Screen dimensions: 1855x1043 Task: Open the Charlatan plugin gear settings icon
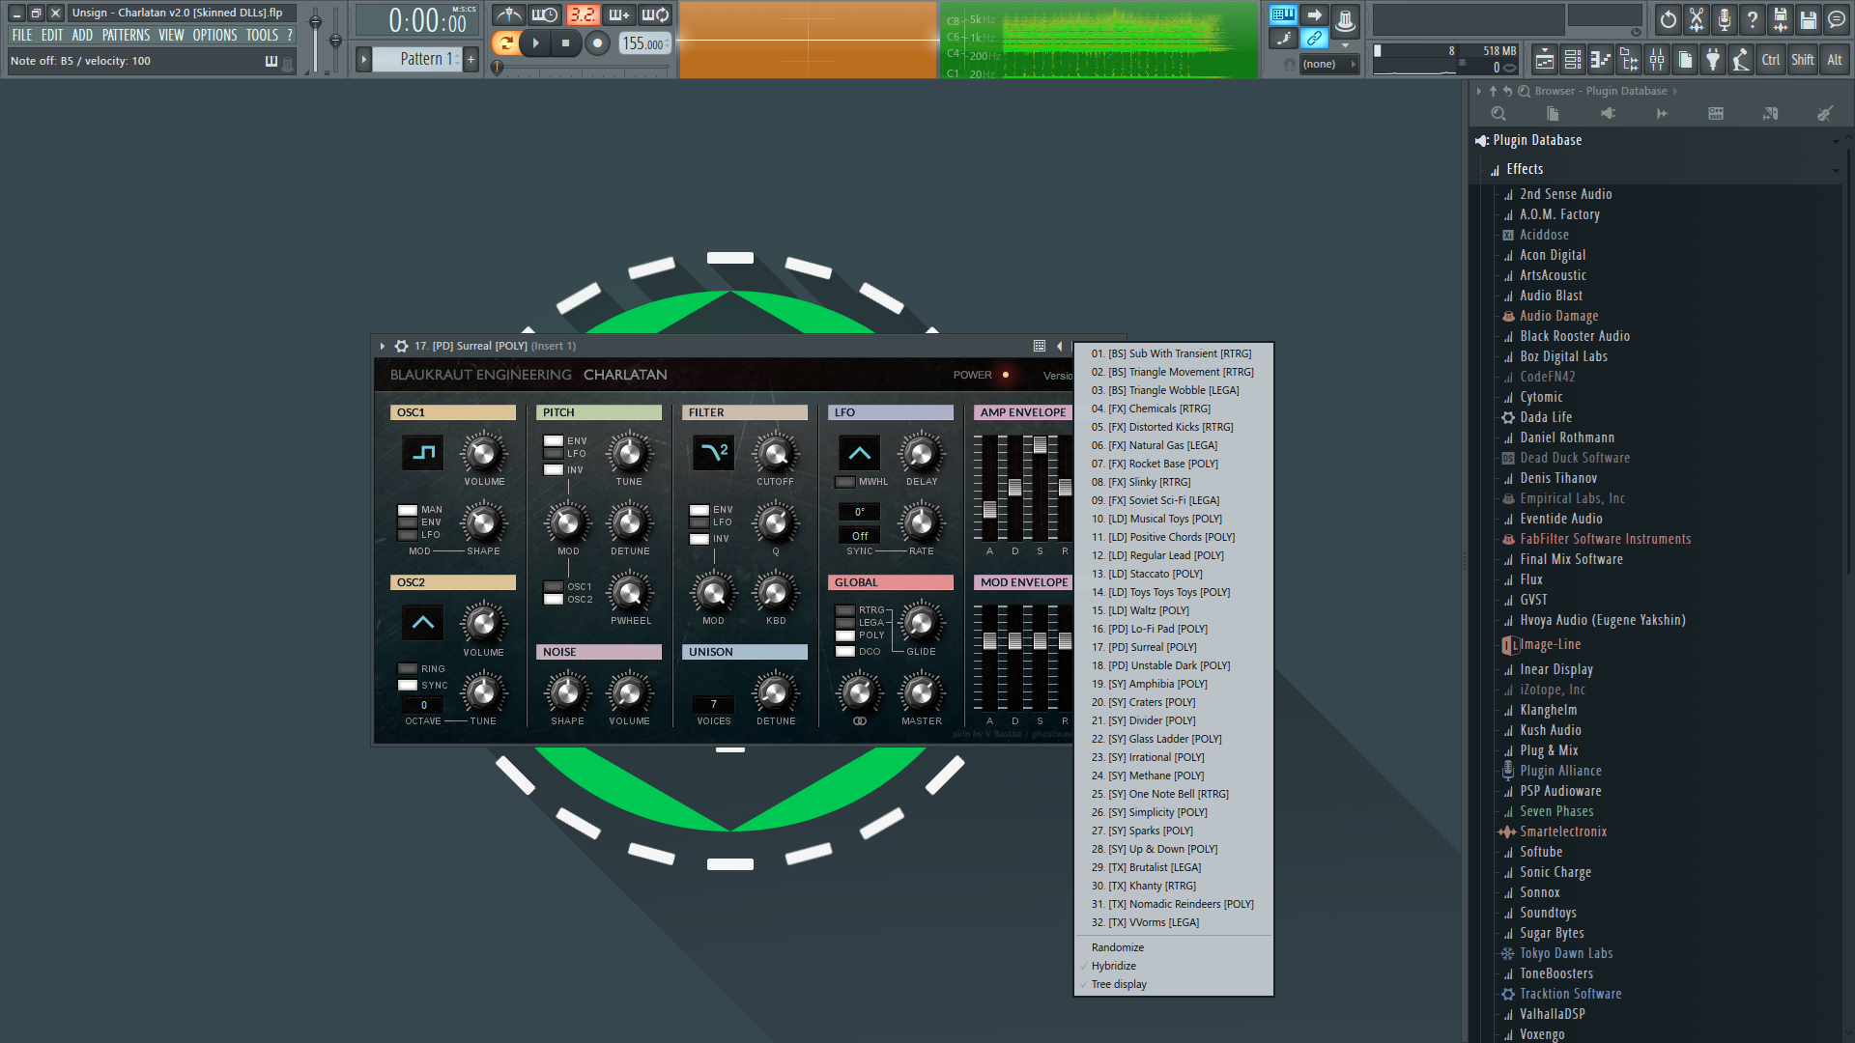pos(401,346)
